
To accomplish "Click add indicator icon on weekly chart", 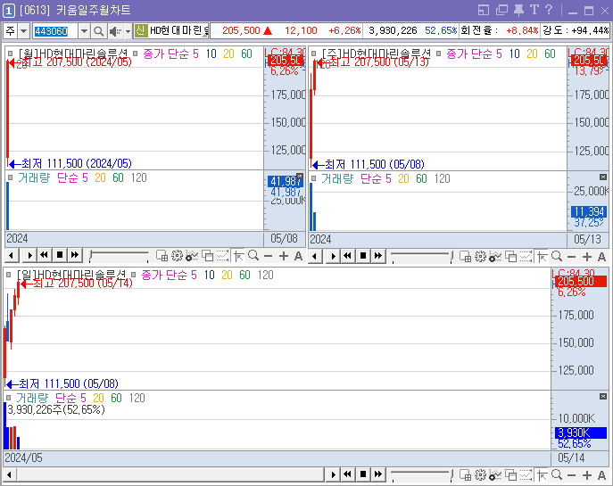I will click(x=495, y=256).
